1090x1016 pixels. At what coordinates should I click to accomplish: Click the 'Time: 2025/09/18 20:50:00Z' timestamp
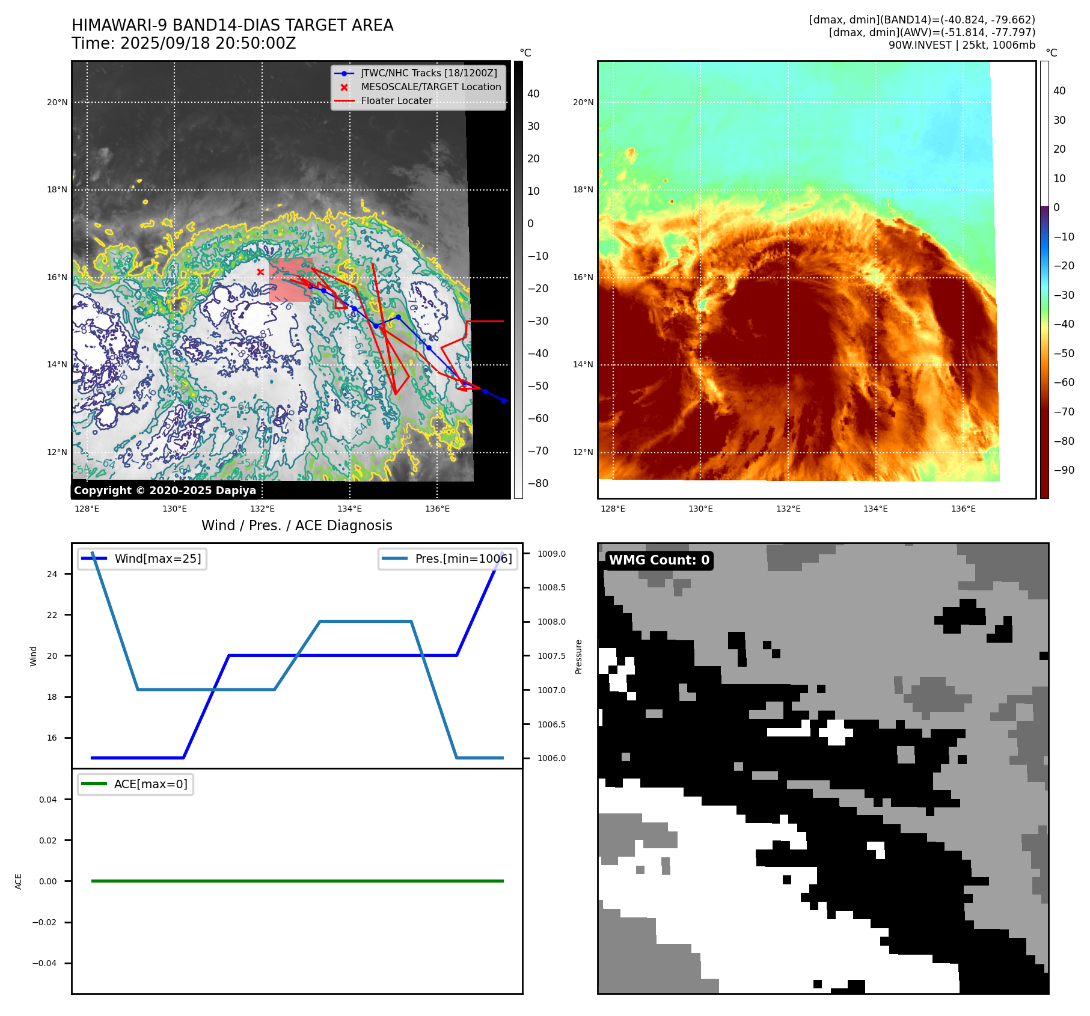point(183,43)
